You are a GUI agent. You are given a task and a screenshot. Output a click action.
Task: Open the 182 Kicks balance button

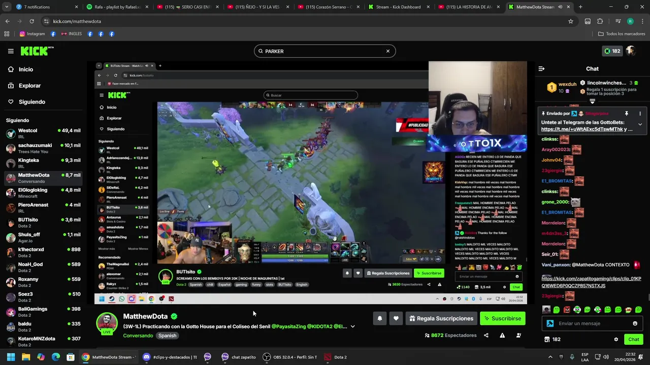612,51
